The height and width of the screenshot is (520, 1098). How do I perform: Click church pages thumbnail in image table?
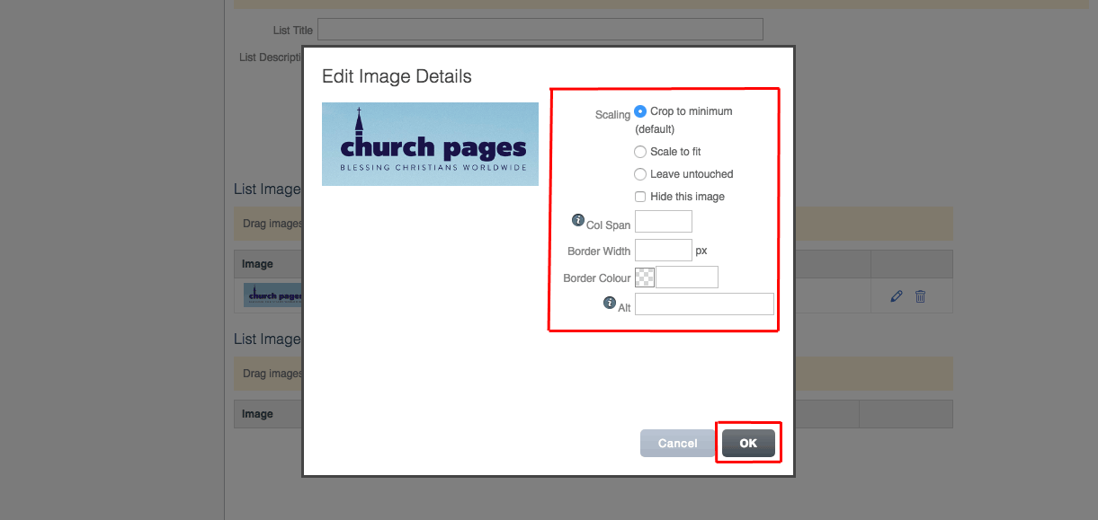coord(272,295)
